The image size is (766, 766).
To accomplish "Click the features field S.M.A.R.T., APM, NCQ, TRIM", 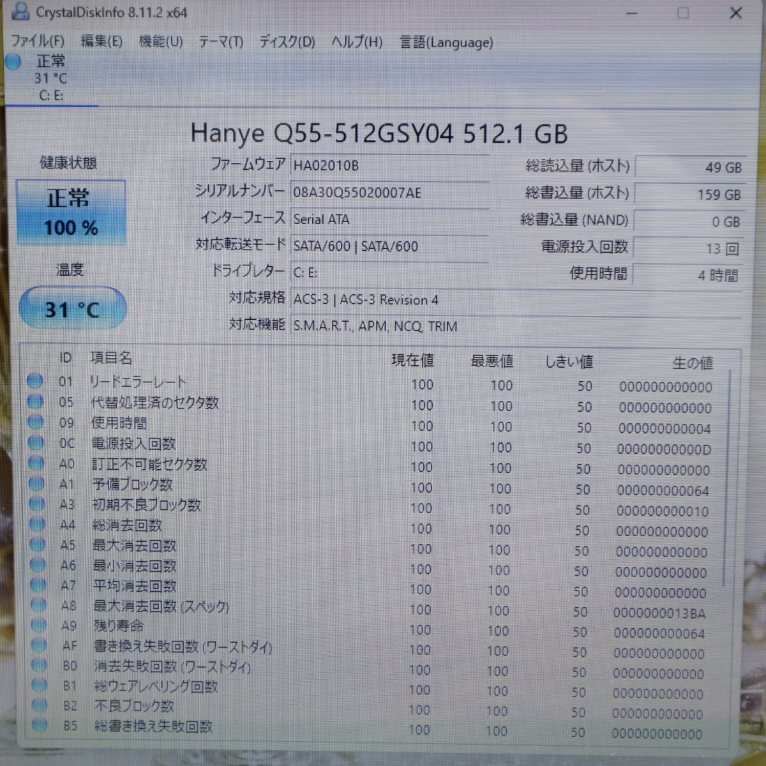I will pyautogui.click(x=516, y=326).
